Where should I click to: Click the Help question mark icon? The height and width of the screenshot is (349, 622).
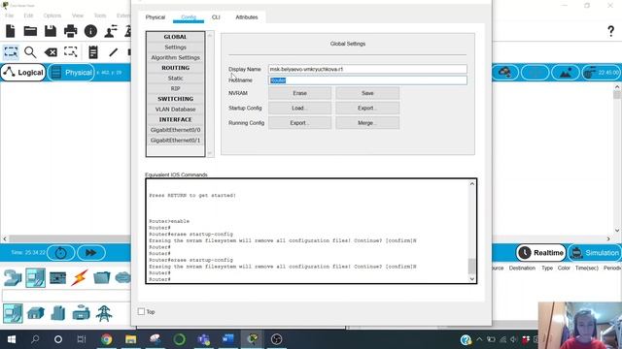click(611, 31)
